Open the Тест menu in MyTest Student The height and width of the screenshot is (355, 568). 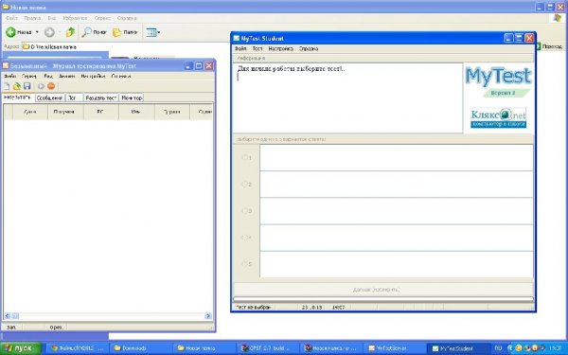tap(257, 48)
